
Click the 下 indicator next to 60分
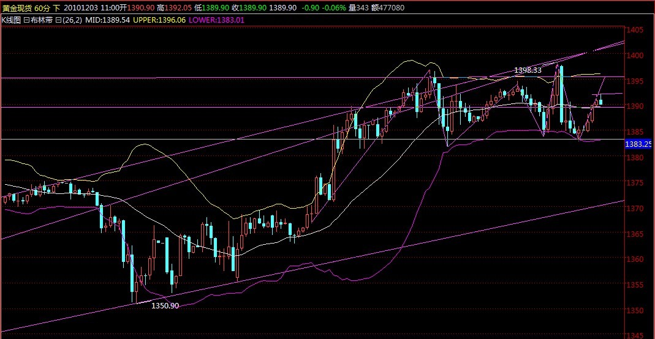click(56, 8)
